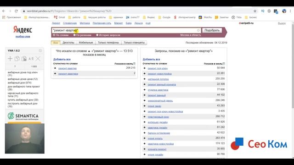Select the 'По регионам' radio option
Screen dimensions: 294x165
(82, 35)
